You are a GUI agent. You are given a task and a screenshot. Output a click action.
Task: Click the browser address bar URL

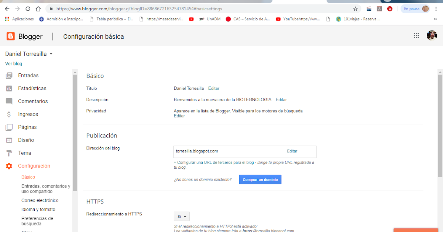coord(140,8)
